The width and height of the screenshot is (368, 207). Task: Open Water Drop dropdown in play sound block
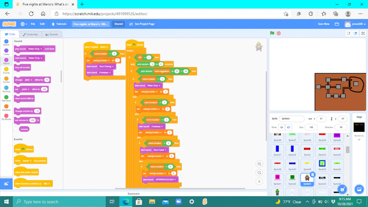[35, 49]
